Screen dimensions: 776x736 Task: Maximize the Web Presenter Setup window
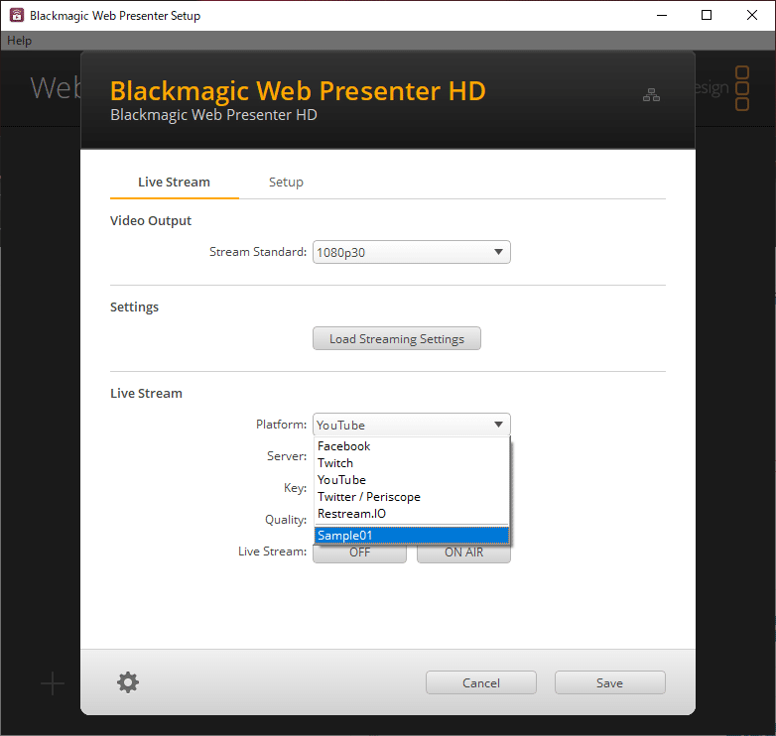point(707,15)
